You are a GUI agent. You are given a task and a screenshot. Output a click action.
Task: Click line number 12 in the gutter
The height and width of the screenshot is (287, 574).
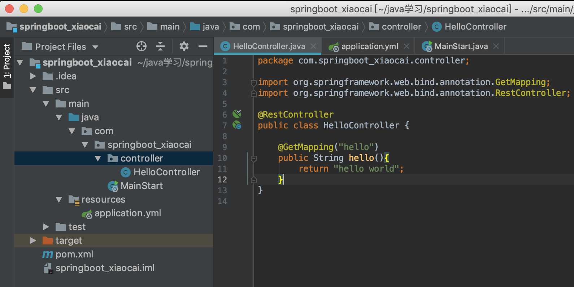coord(222,180)
